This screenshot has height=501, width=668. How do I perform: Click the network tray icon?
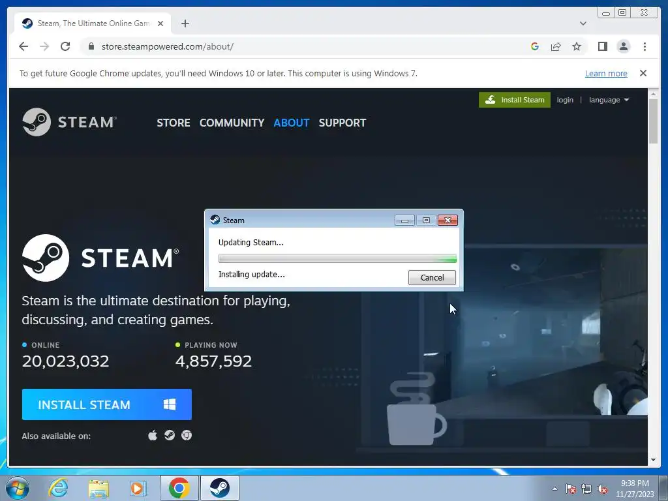(586, 489)
